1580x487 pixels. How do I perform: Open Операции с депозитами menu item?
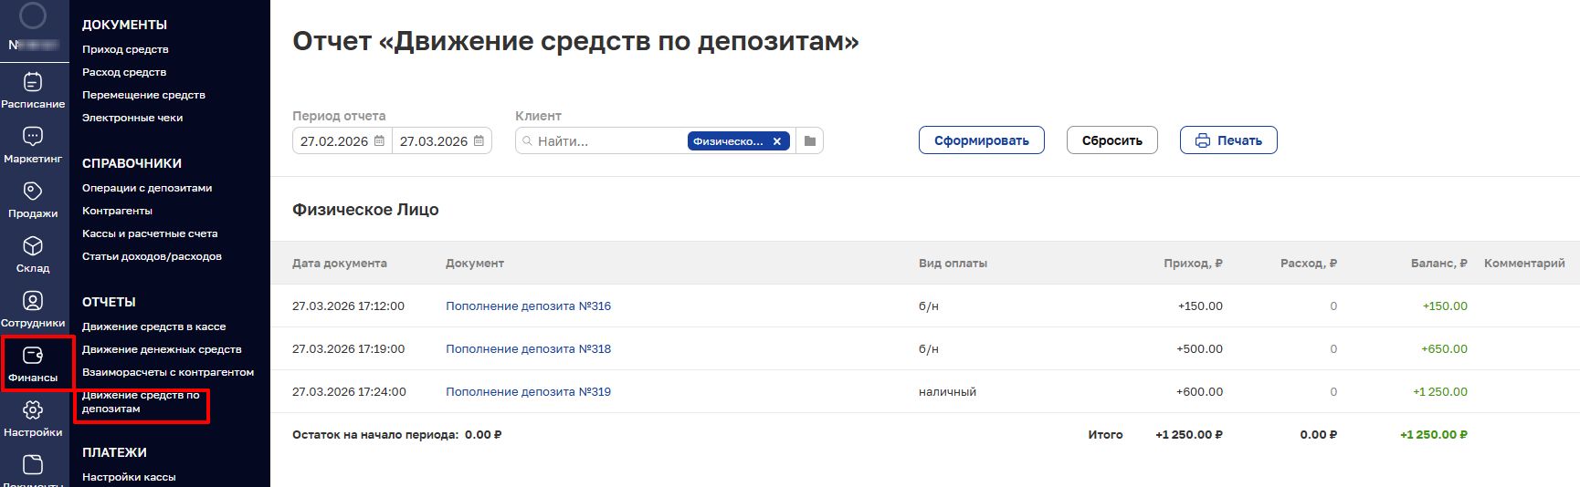click(147, 188)
